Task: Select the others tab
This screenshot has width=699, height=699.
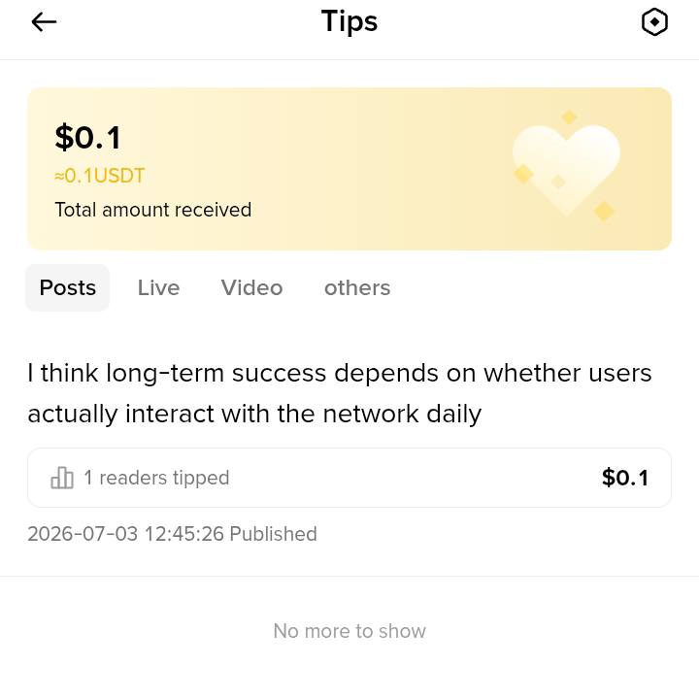Action: (357, 288)
